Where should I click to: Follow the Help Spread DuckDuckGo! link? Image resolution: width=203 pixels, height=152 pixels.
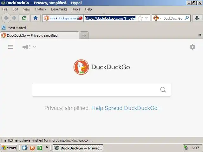(x=125, y=108)
